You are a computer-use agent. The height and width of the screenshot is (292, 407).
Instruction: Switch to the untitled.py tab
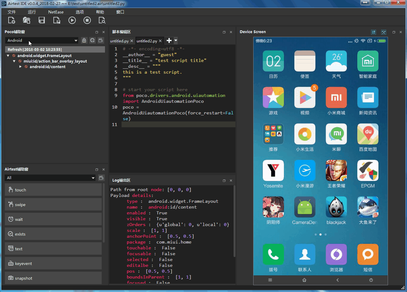[120, 40]
